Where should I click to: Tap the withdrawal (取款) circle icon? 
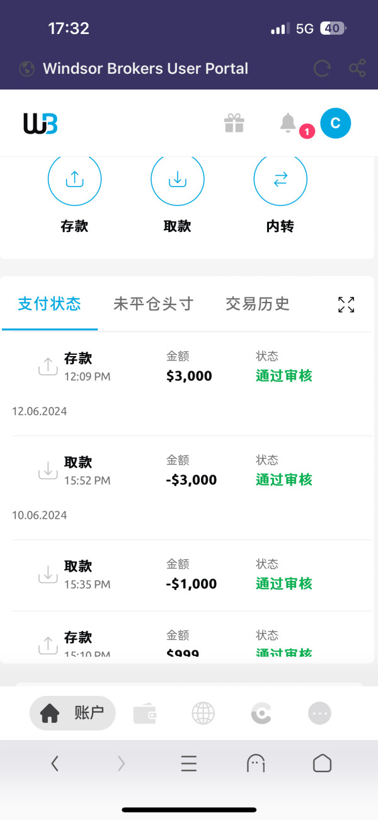click(177, 180)
